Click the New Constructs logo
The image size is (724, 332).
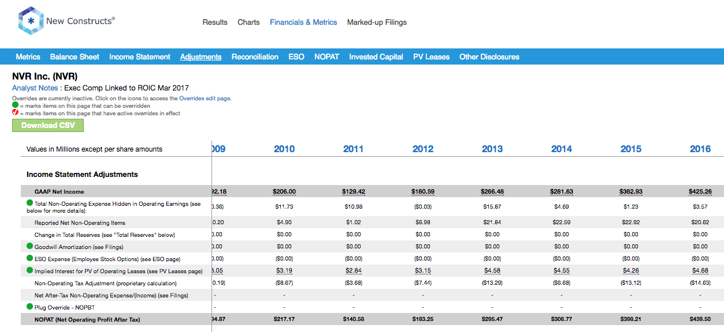point(66,21)
